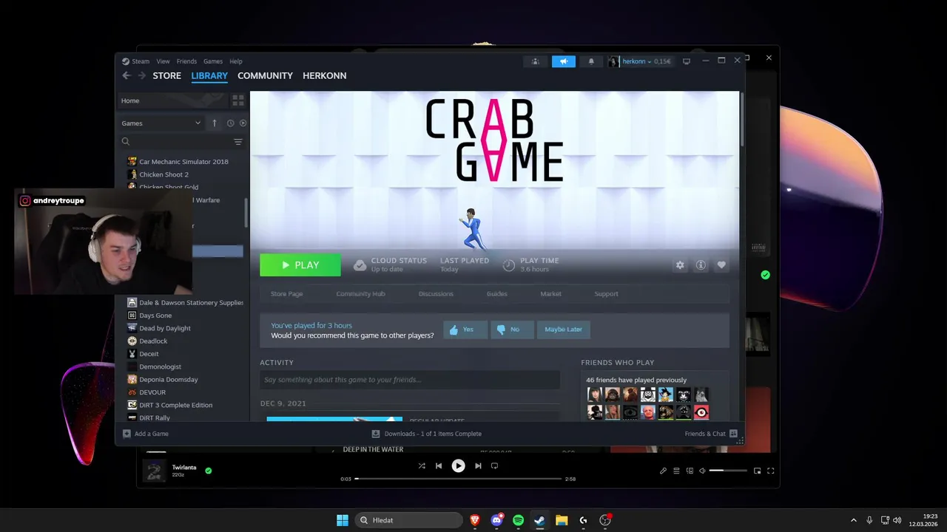Open Crab Game Discussions link

pyautogui.click(x=436, y=294)
